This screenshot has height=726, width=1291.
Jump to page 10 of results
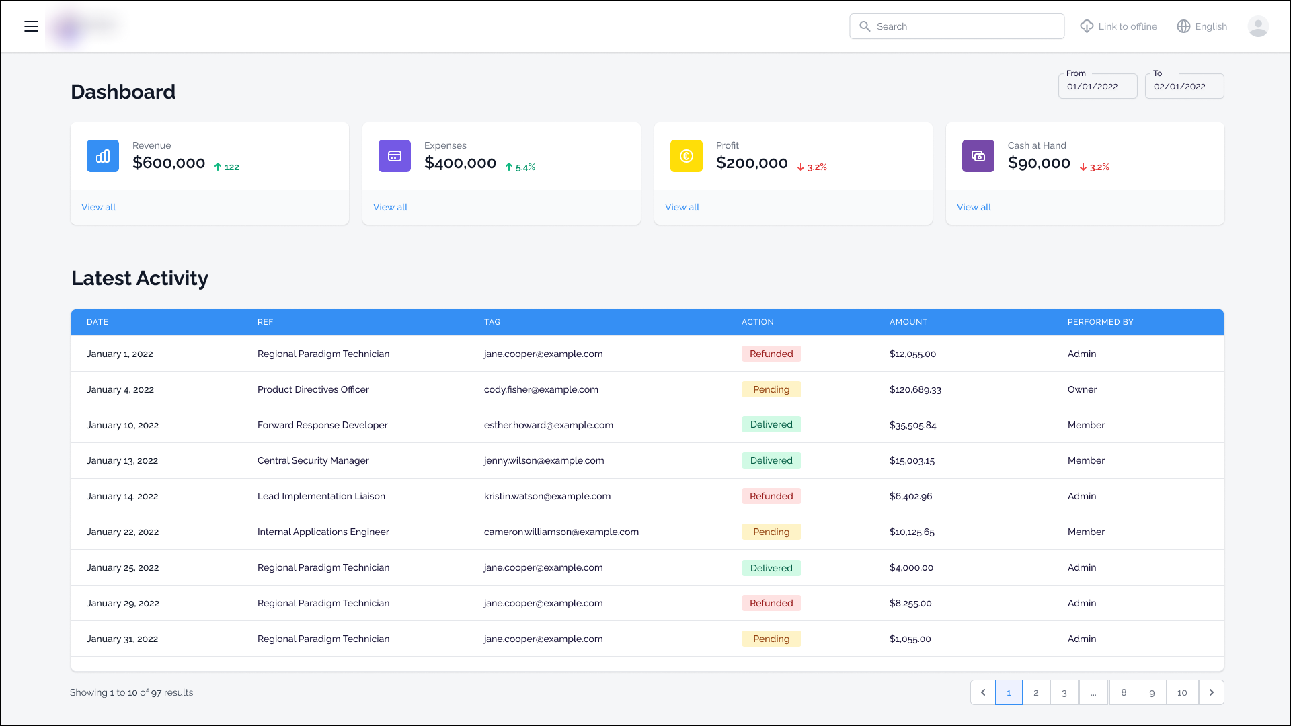pyautogui.click(x=1182, y=692)
